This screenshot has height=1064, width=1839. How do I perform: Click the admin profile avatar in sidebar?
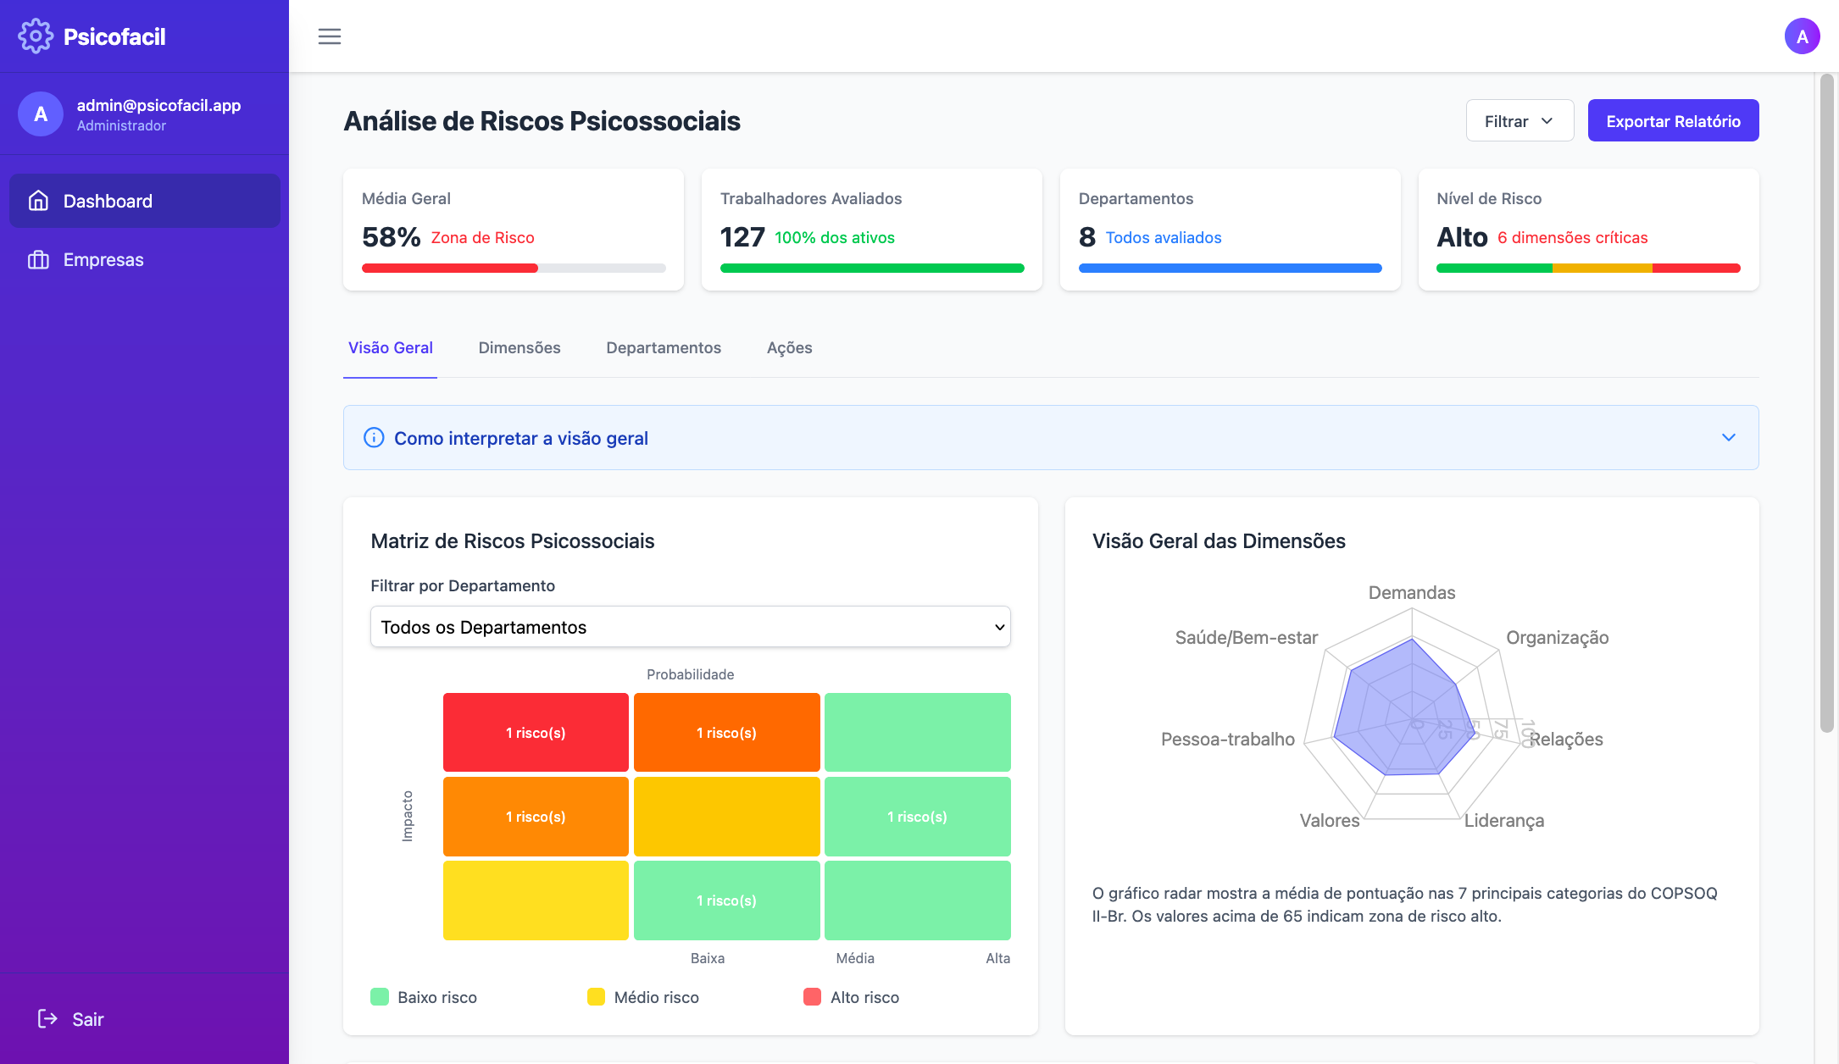click(x=40, y=114)
